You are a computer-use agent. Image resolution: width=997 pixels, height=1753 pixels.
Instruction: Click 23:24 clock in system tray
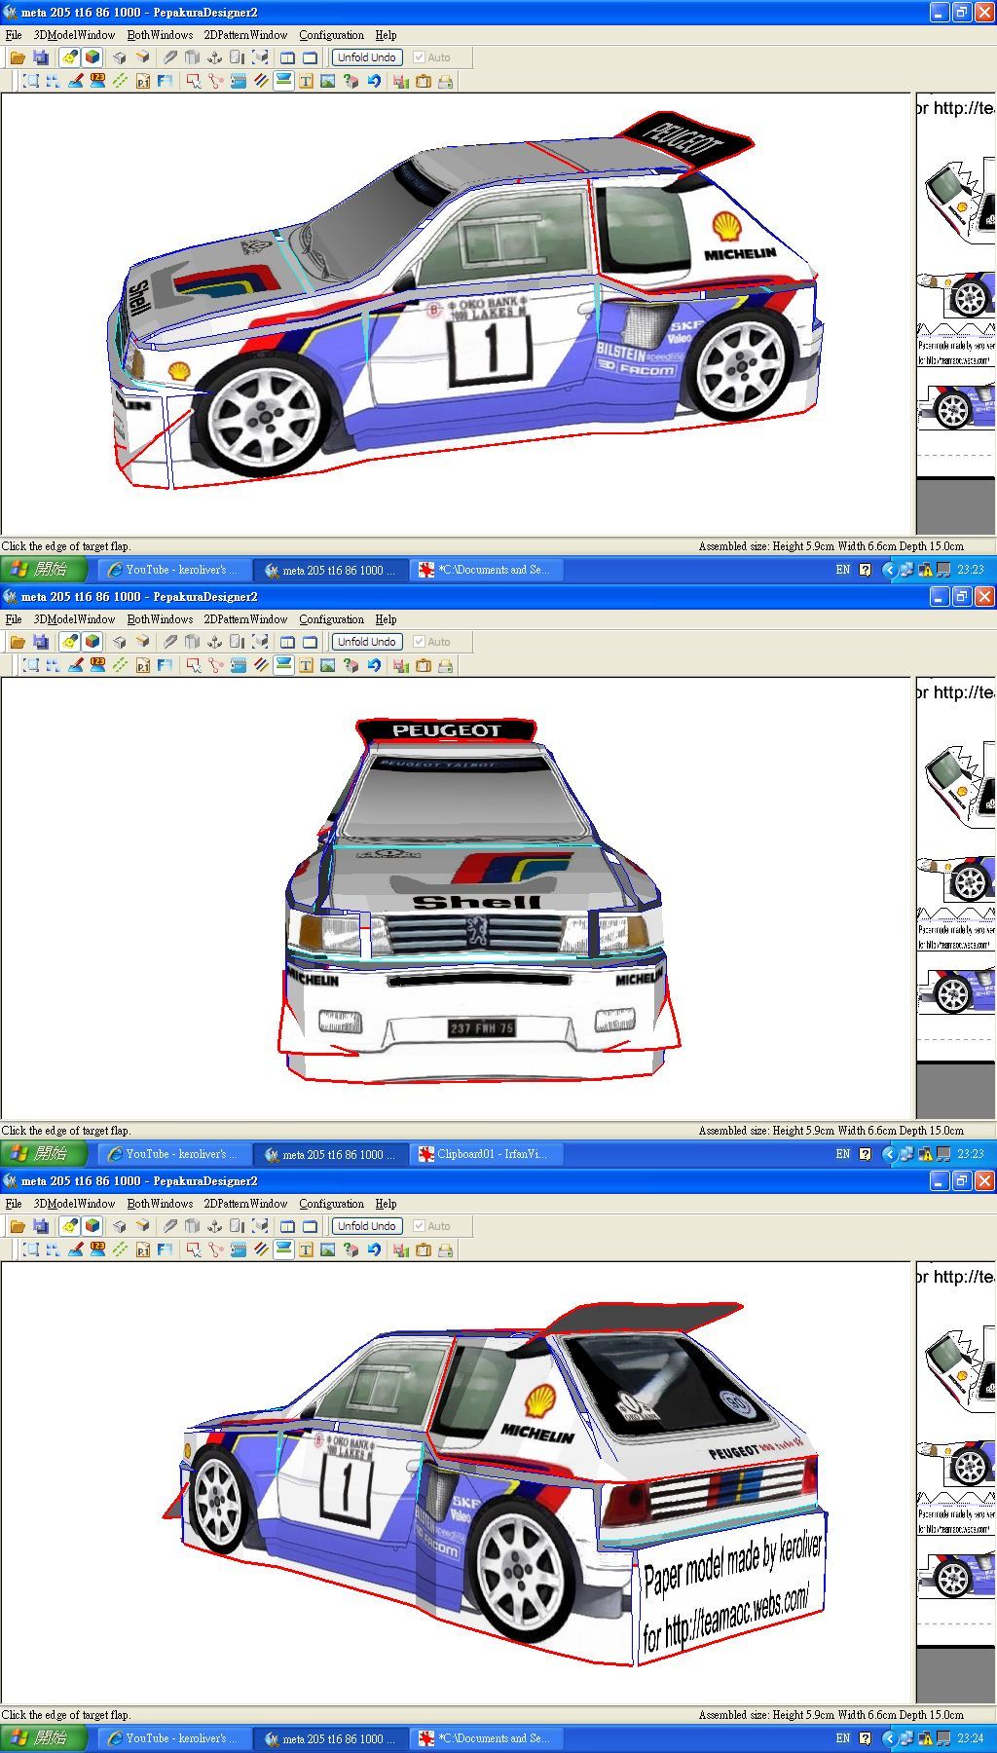pyautogui.click(x=970, y=1738)
